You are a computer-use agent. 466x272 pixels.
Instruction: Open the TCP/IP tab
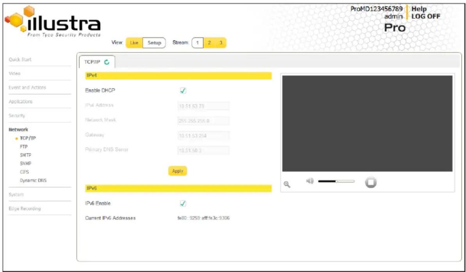pos(97,62)
